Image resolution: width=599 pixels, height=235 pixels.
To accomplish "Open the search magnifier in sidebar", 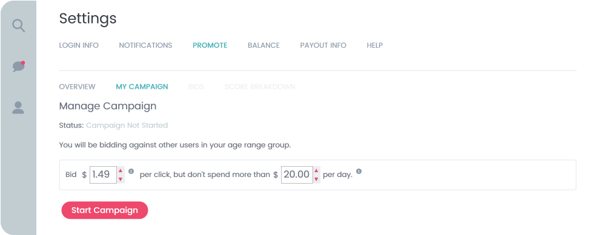I will point(18,26).
